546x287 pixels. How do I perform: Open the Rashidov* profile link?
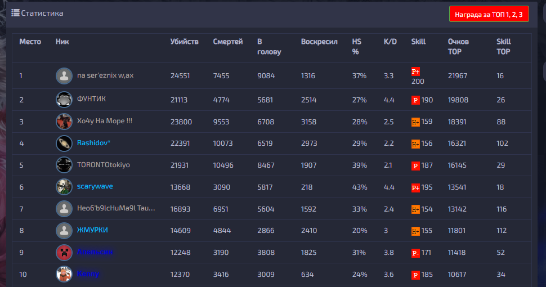93,143
